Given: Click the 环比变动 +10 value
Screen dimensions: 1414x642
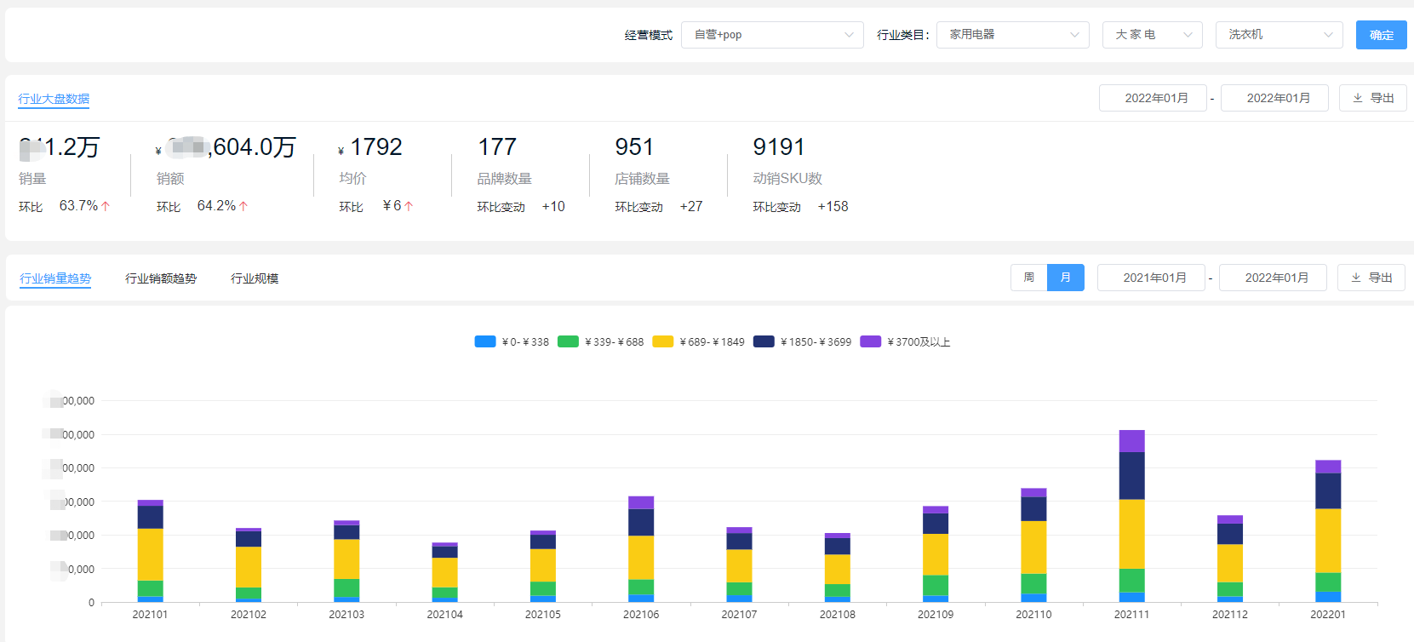Looking at the screenshot, I should click(553, 207).
